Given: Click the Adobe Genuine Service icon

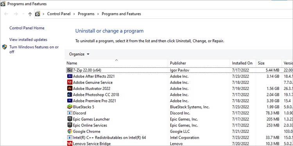Looking at the screenshot, I should (x=70, y=82).
